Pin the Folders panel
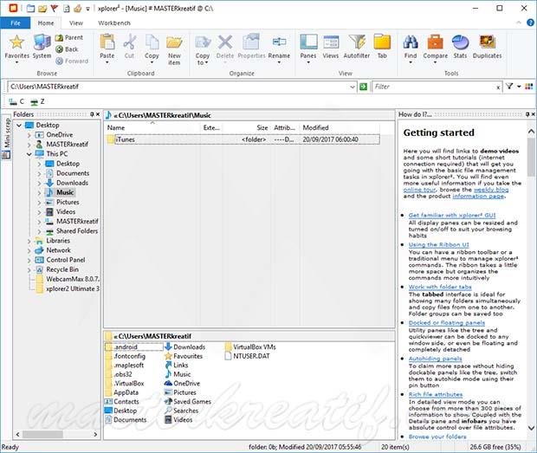 tap(92, 114)
